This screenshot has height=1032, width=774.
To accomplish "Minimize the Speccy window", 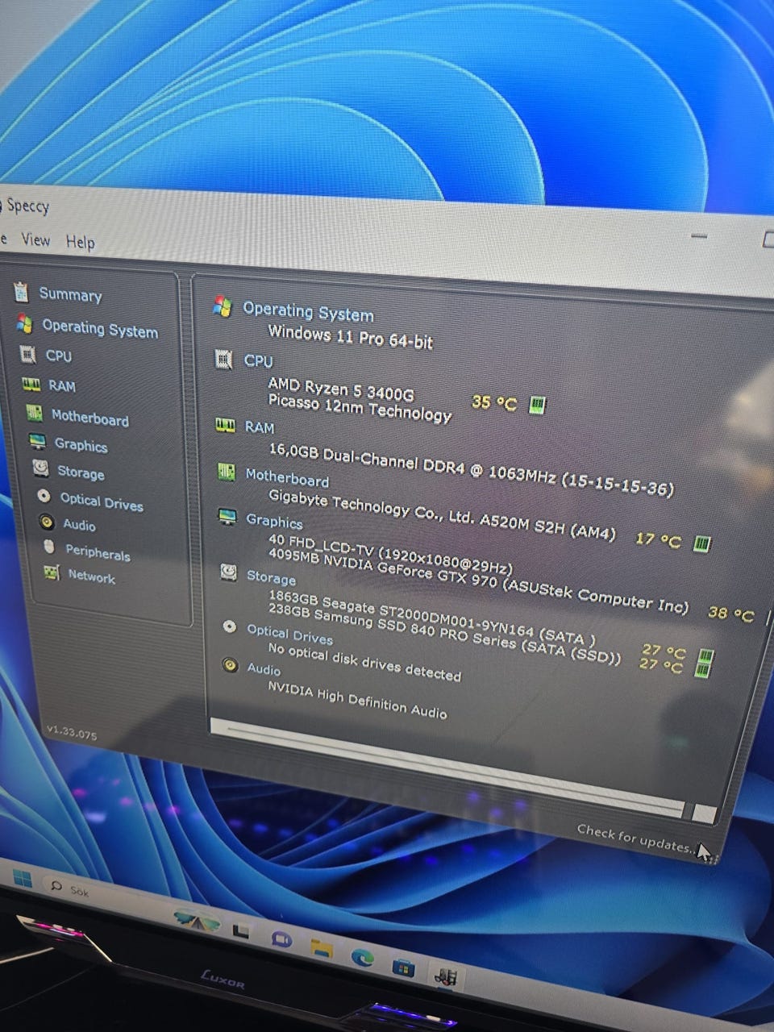I will pos(699,236).
